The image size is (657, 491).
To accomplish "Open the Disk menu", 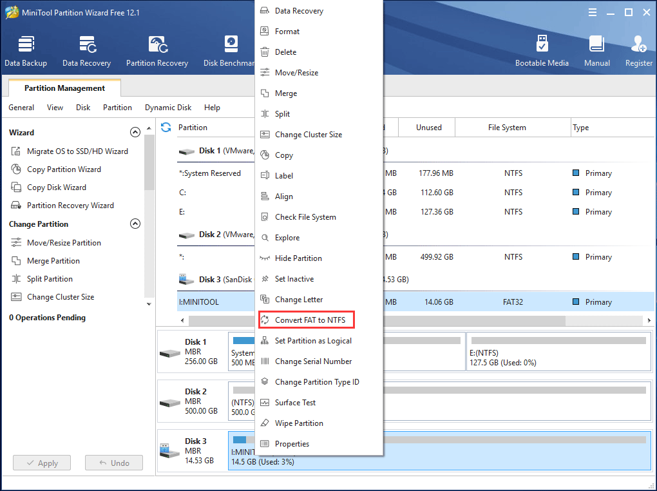I will 83,108.
